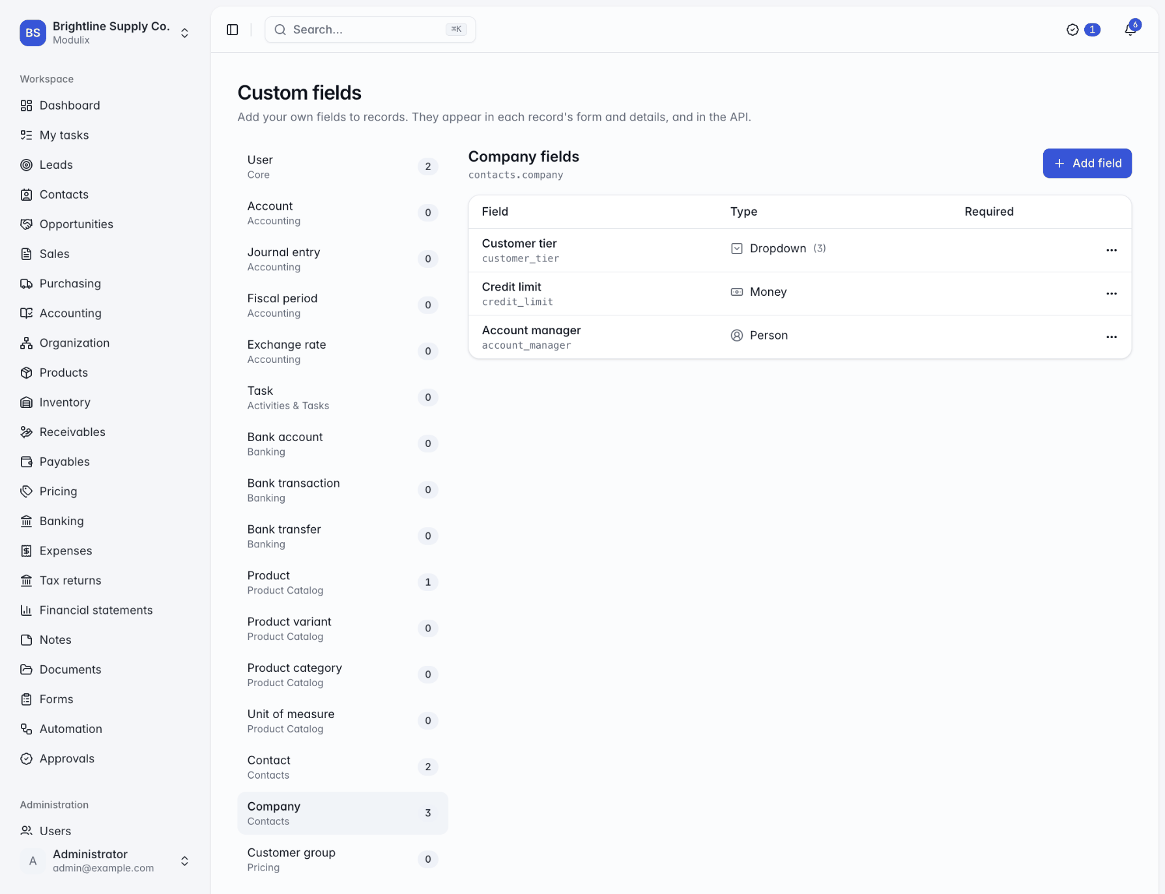Select the User entity in list
This screenshot has width=1165, height=894.
tap(342, 167)
